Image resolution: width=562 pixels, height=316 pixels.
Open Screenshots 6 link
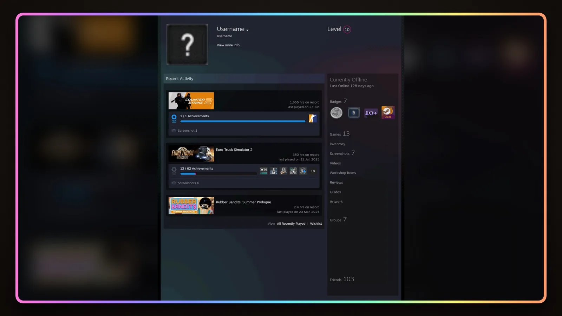click(188, 183)
